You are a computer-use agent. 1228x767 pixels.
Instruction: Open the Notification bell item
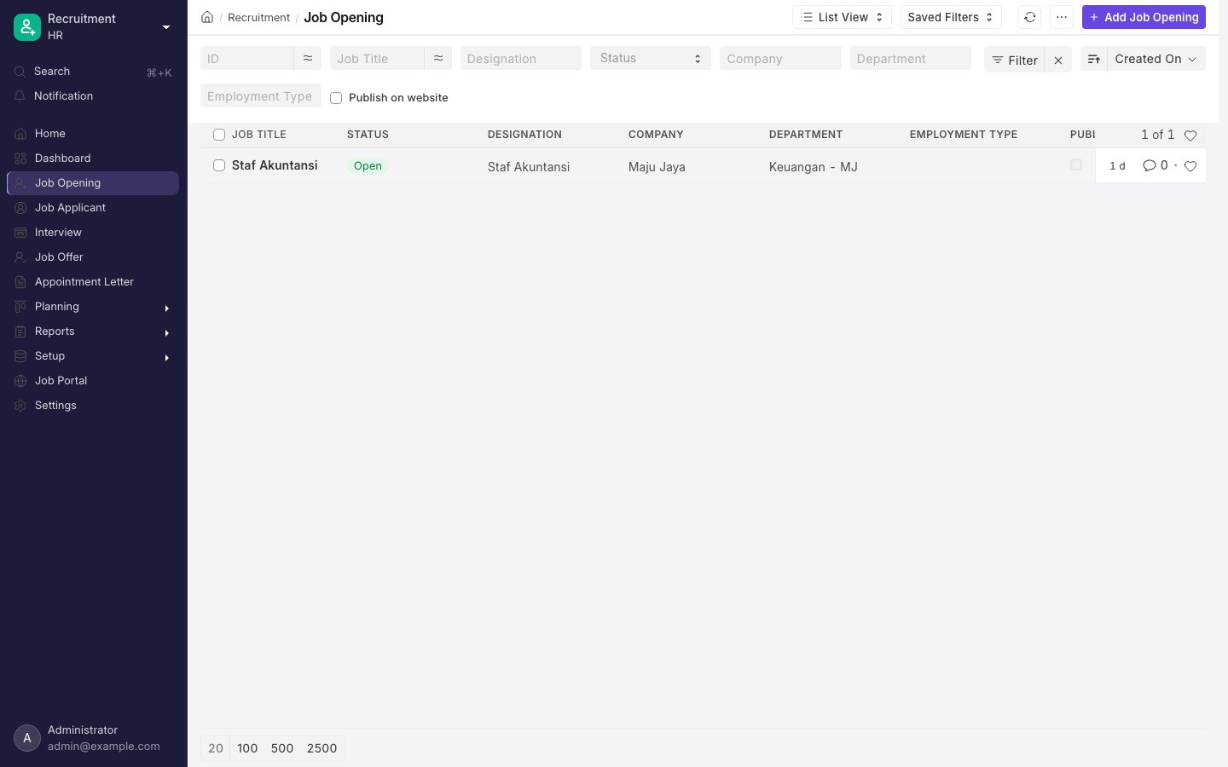click(94, 96)
